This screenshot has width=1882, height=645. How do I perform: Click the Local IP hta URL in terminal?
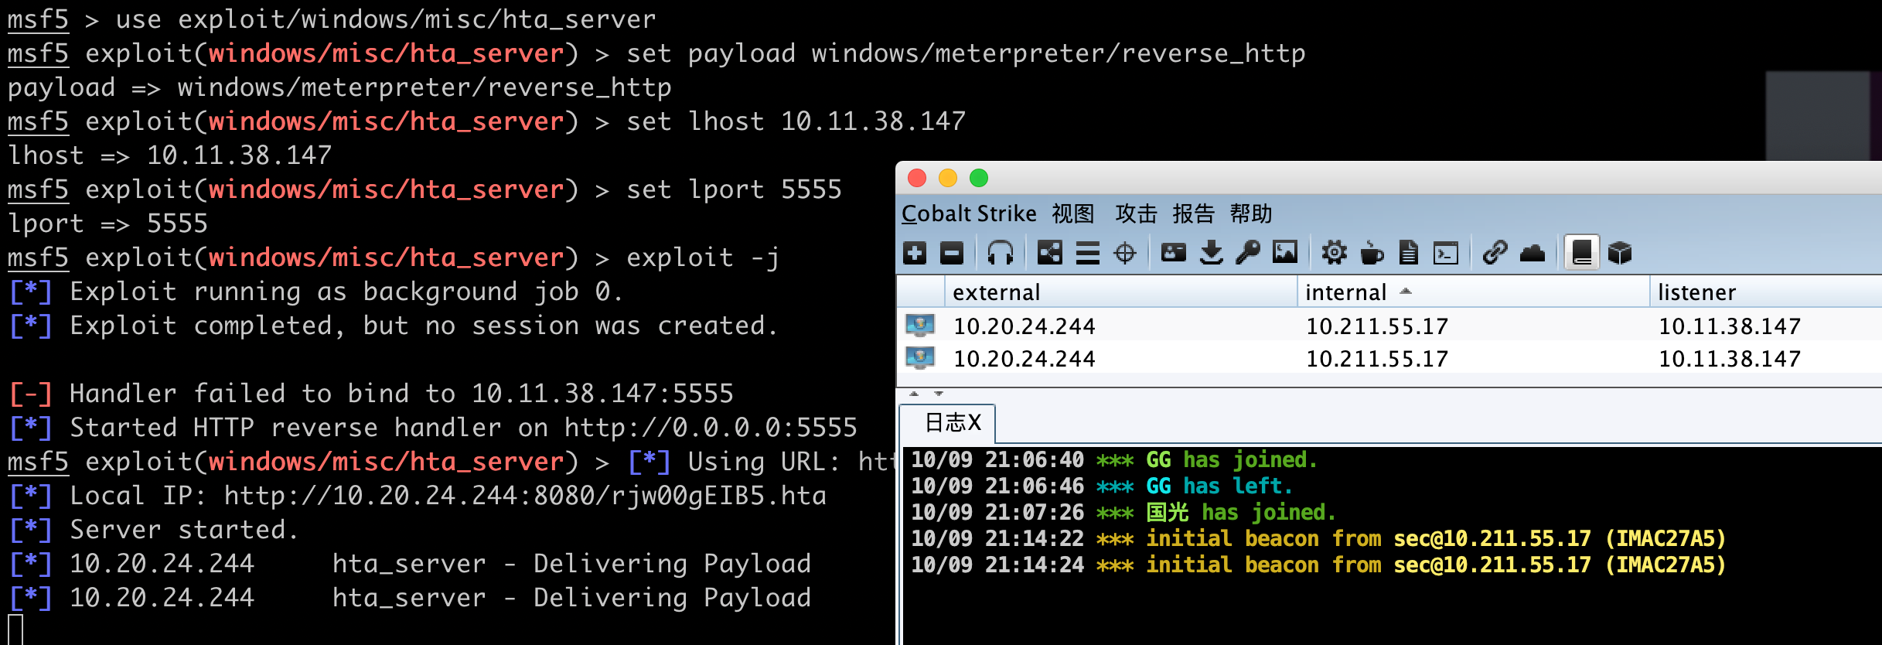pos(525,495)
